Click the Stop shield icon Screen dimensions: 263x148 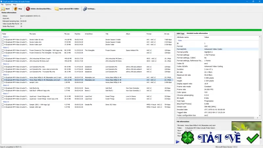tap(15, 9)
